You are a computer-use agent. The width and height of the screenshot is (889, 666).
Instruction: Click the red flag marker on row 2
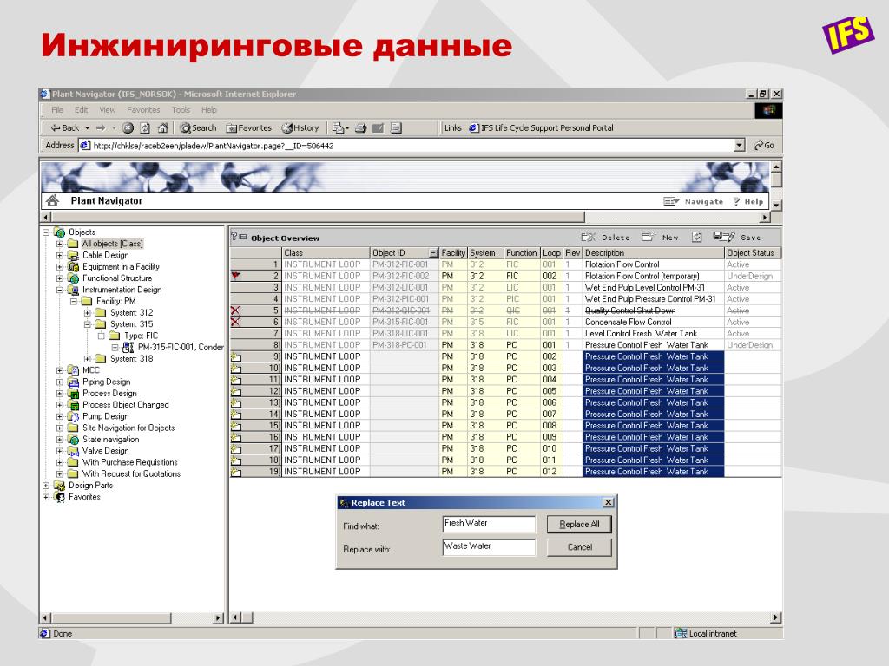click(236, 276)
